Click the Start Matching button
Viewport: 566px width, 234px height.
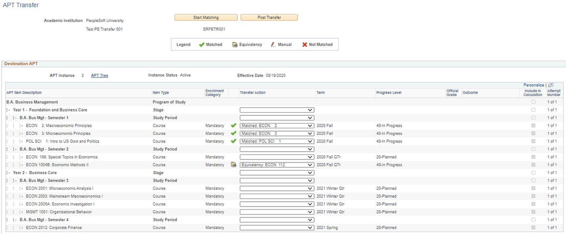click(205, 17)
